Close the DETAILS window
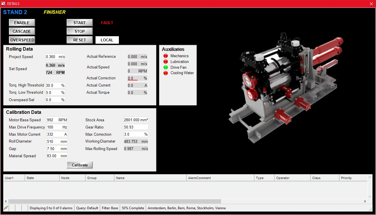376x215 pixels. (371, 4)
